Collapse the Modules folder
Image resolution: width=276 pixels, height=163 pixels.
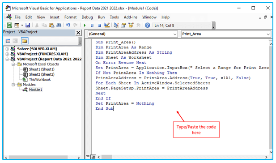(13, 85)
